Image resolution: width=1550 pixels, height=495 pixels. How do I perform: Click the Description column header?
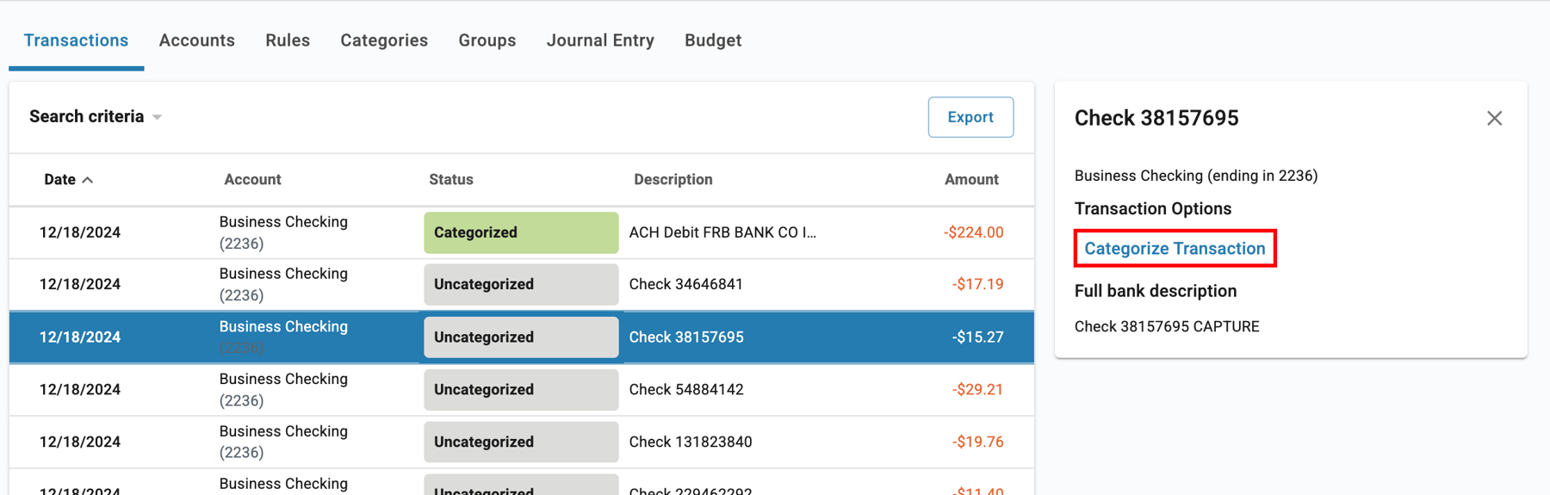(673, 180)
